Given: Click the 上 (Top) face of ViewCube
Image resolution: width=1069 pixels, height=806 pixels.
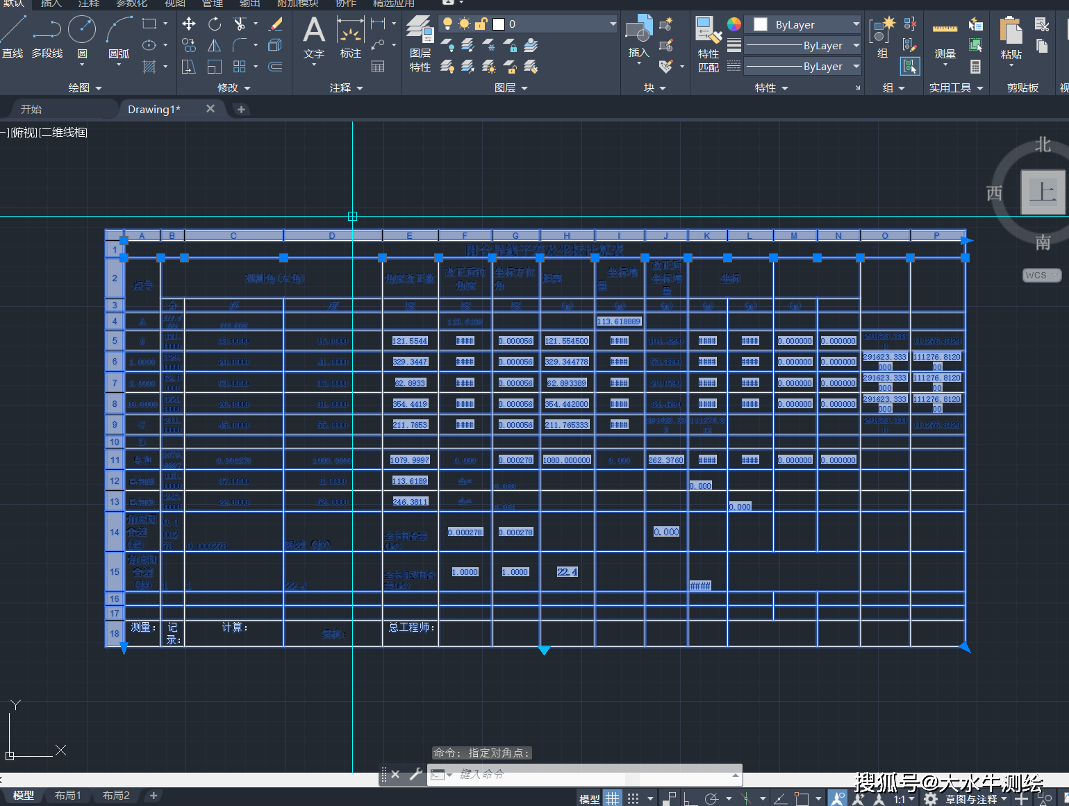Looking at the screenshot, I should point(1043,192).
